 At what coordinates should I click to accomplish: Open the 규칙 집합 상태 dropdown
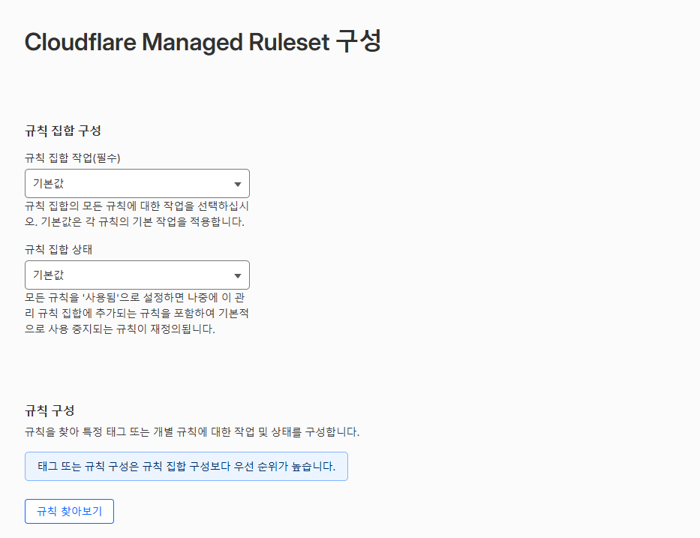(137, 275)
